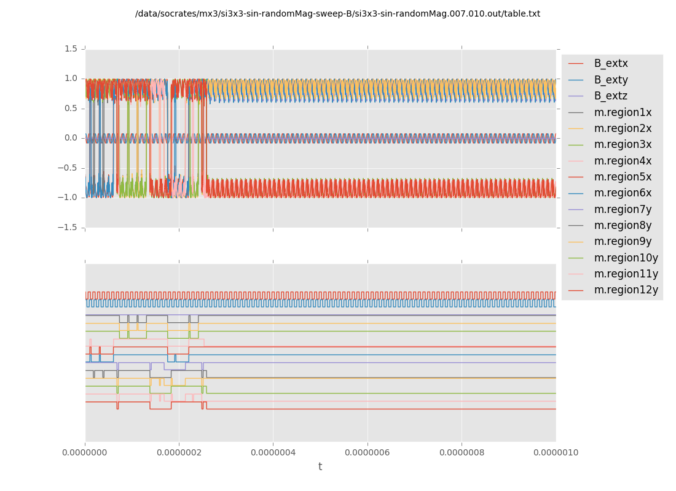Screen dimensions: 676x491
Task: Pick the m.region4x legend label
Action: click(x=623, y=161)
